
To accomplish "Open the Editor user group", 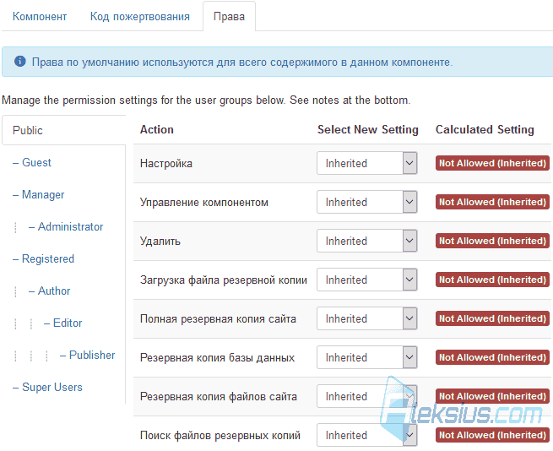I will [68, 323].
